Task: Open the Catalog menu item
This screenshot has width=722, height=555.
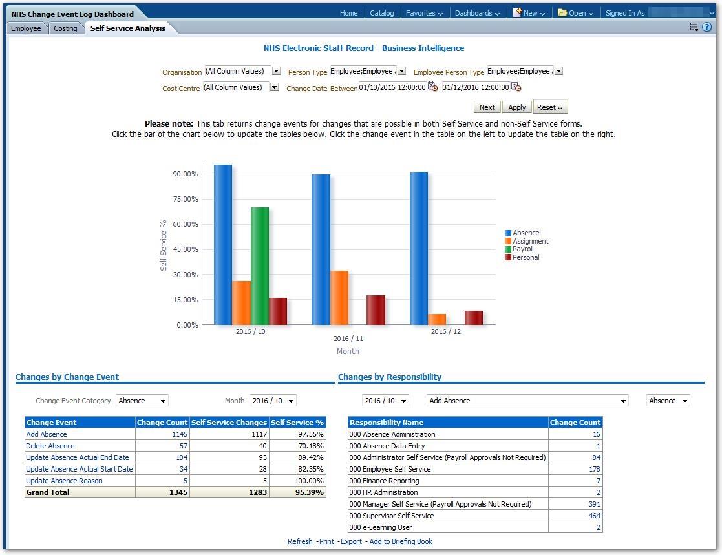Action: pyautogui.click(x=382, y=13)
